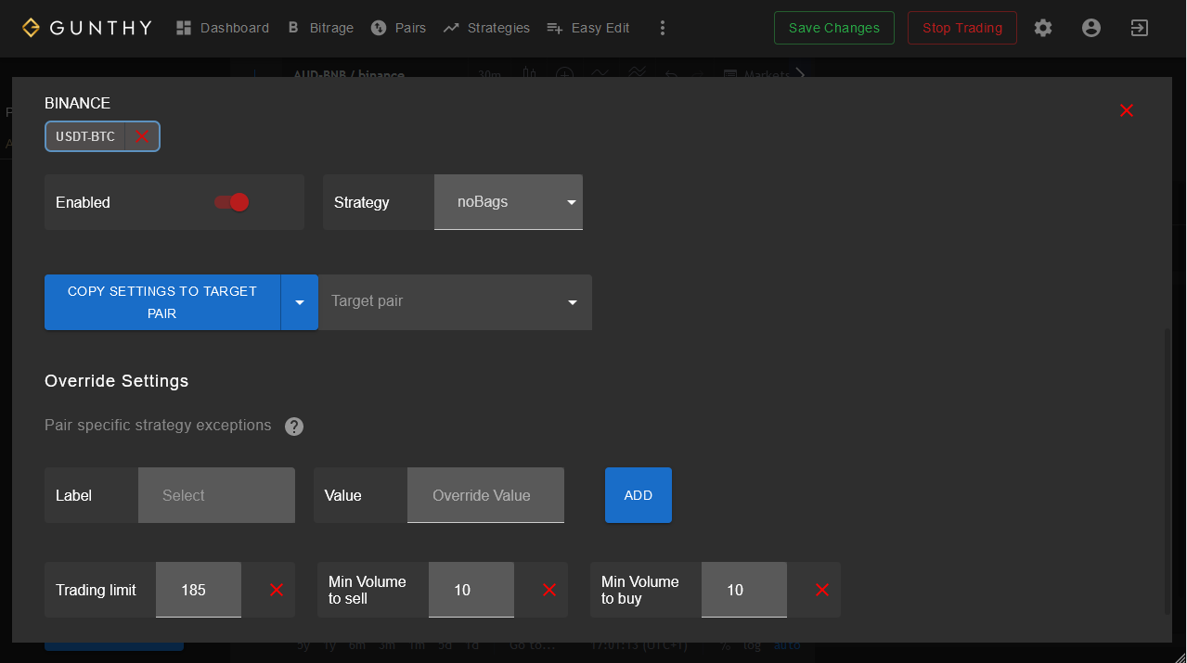1187x663 pixels.
Task: Delete the Min Volume to sell override
Action: [x=549, y=590]
